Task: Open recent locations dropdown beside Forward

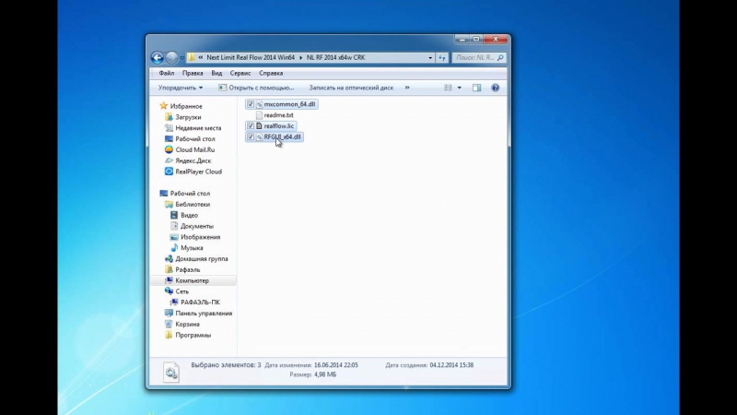Action: coord(181,58)
